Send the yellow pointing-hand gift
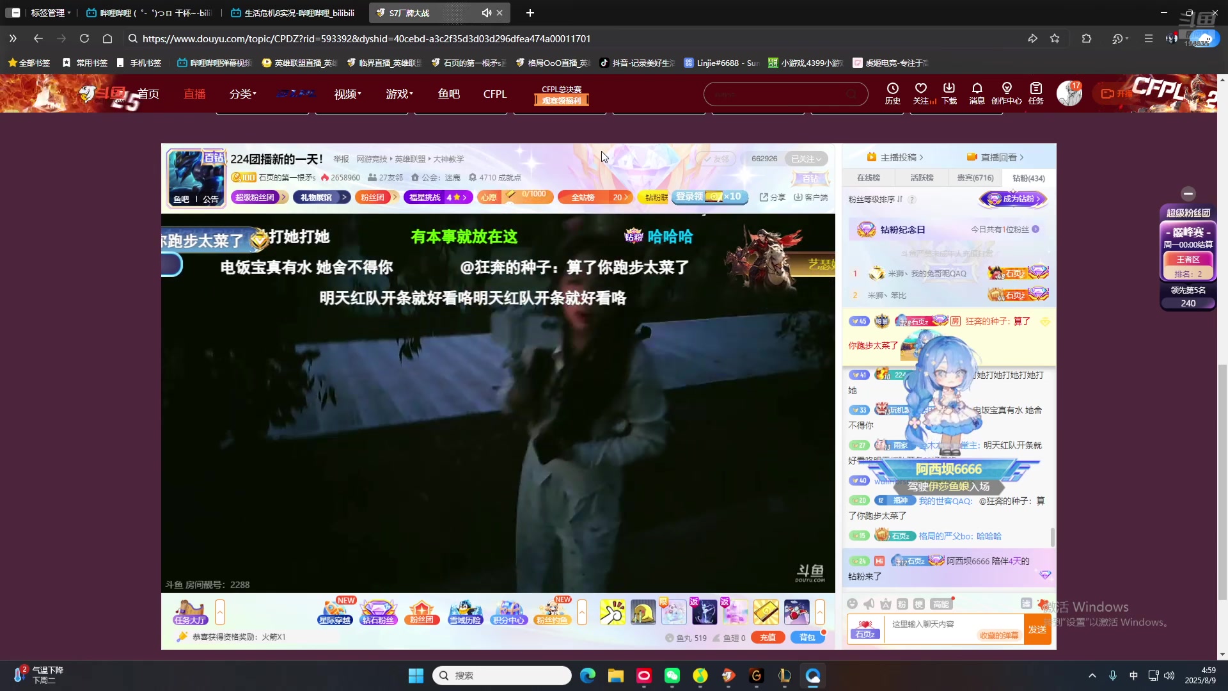Viewport: 1228px width, 691px height. pyautogui.click(x=613, y=612)
